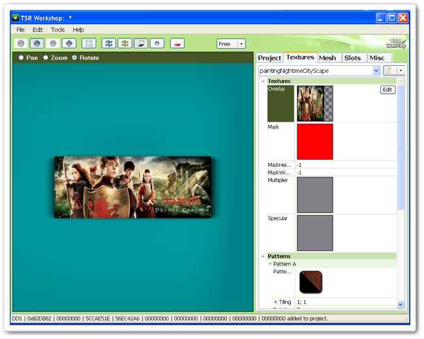
Task: Click the blue joints toolbar icon
Action: [109, 44]
